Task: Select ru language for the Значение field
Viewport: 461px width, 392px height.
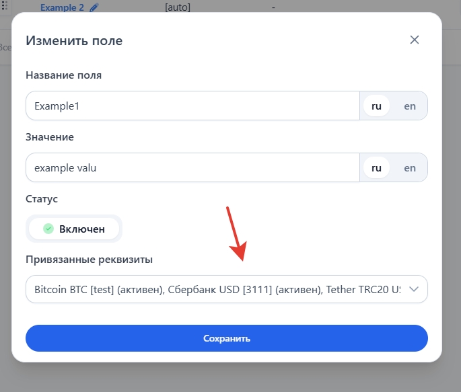Action: tap(377, 167)
